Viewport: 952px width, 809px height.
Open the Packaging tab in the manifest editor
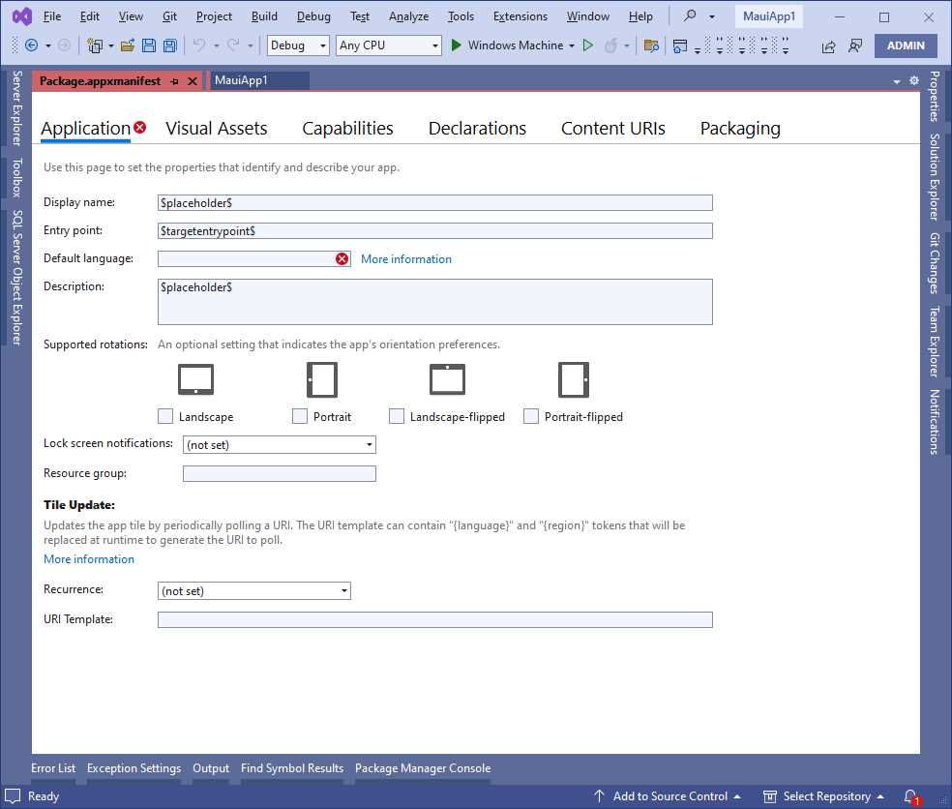739,128
